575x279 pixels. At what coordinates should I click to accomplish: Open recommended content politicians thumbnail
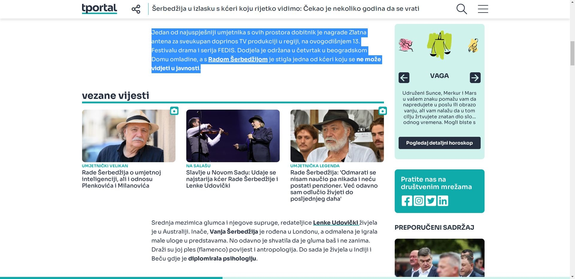click(x=439, y=257)
